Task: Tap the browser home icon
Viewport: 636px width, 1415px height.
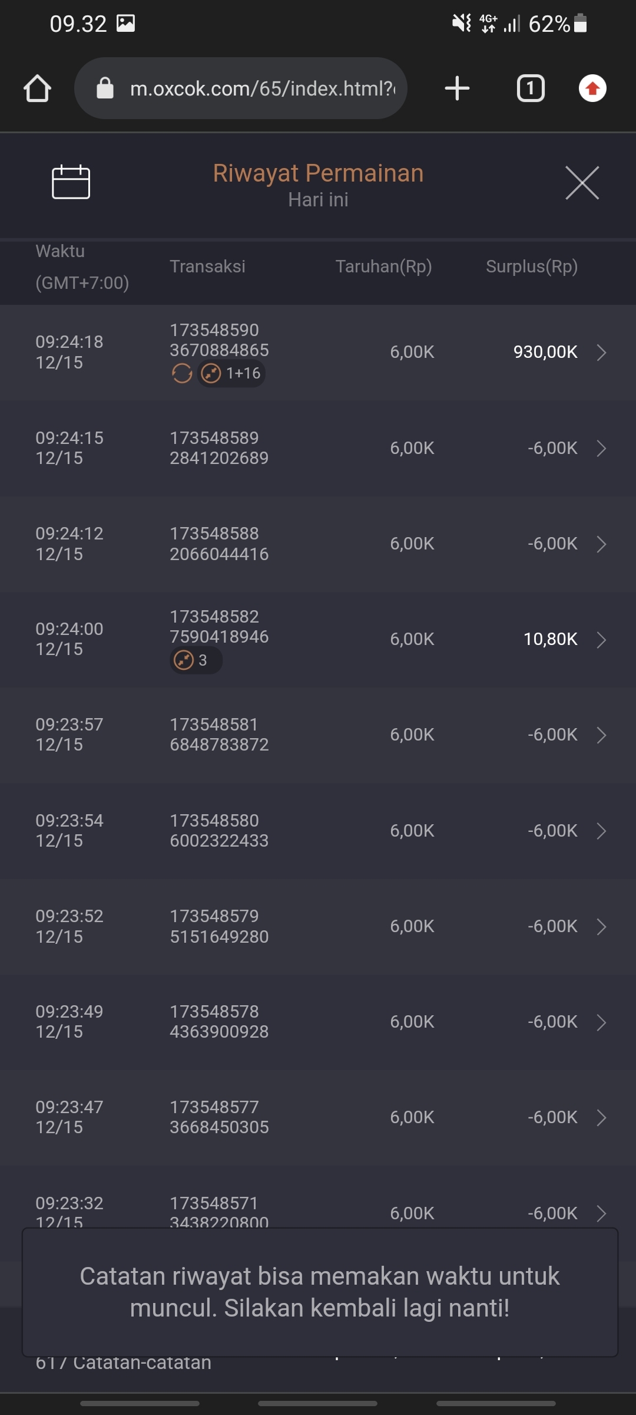Action: [37, 88]
